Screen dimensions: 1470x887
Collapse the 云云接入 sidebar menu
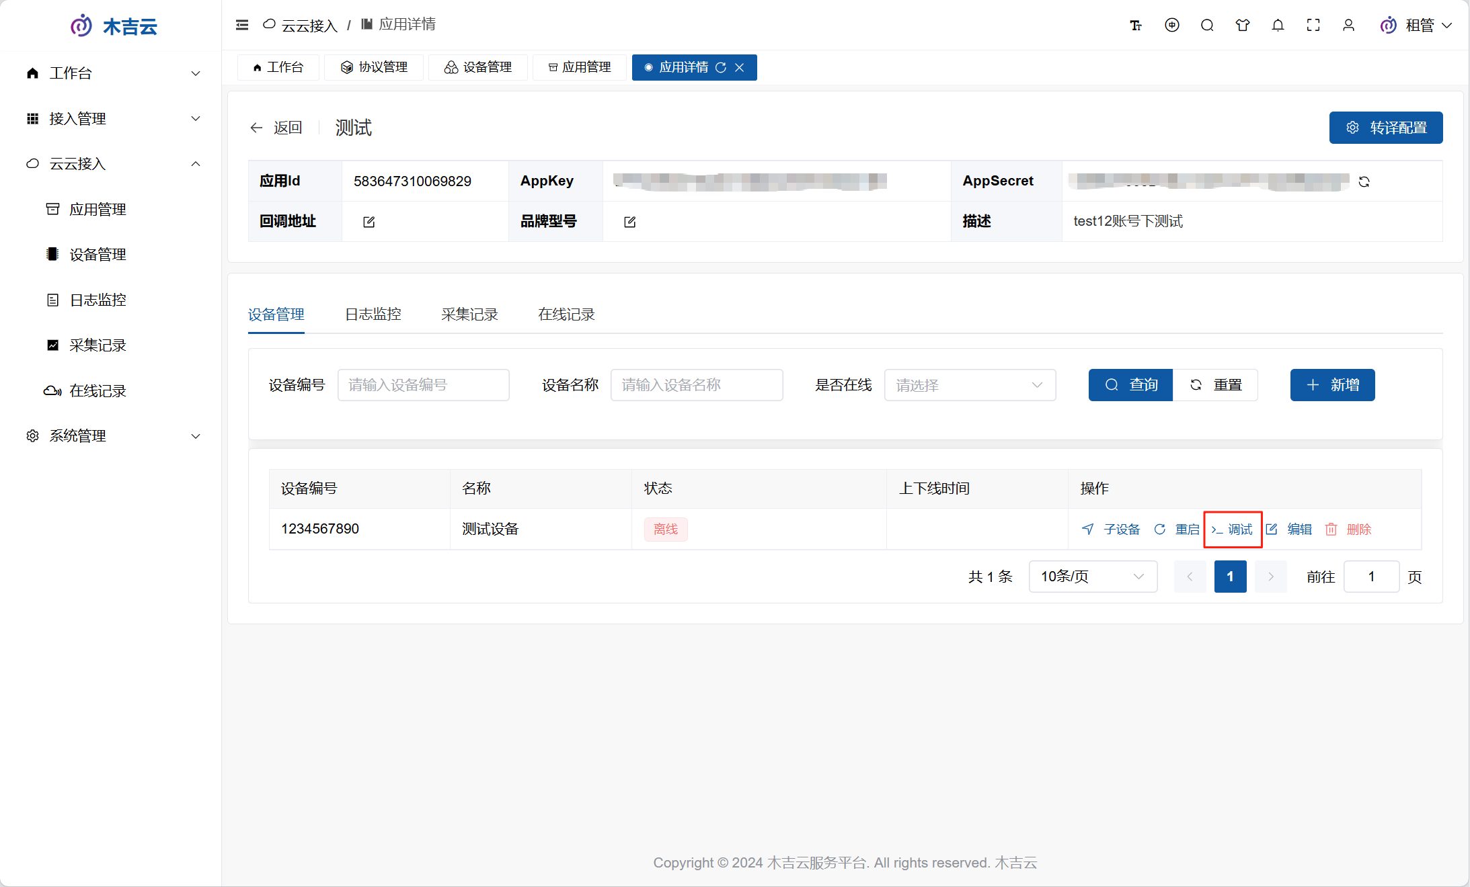111,164
